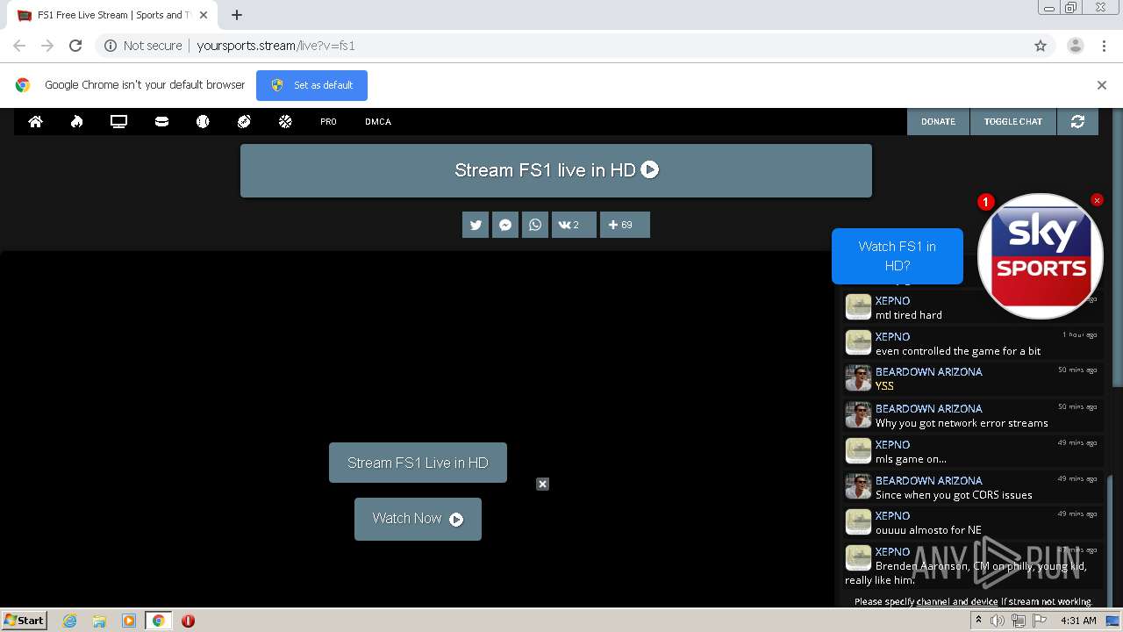Select the FS1 Free Live Stream tab
This screenshot has width=1123, height=632.
[112, 15]
